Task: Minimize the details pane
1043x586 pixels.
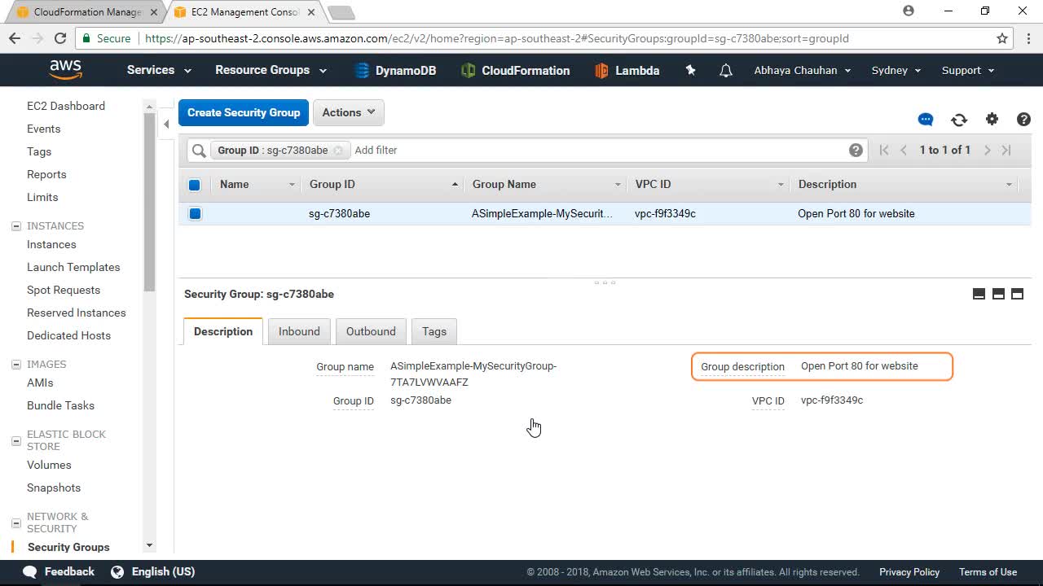Action: (x=979, y=294)
